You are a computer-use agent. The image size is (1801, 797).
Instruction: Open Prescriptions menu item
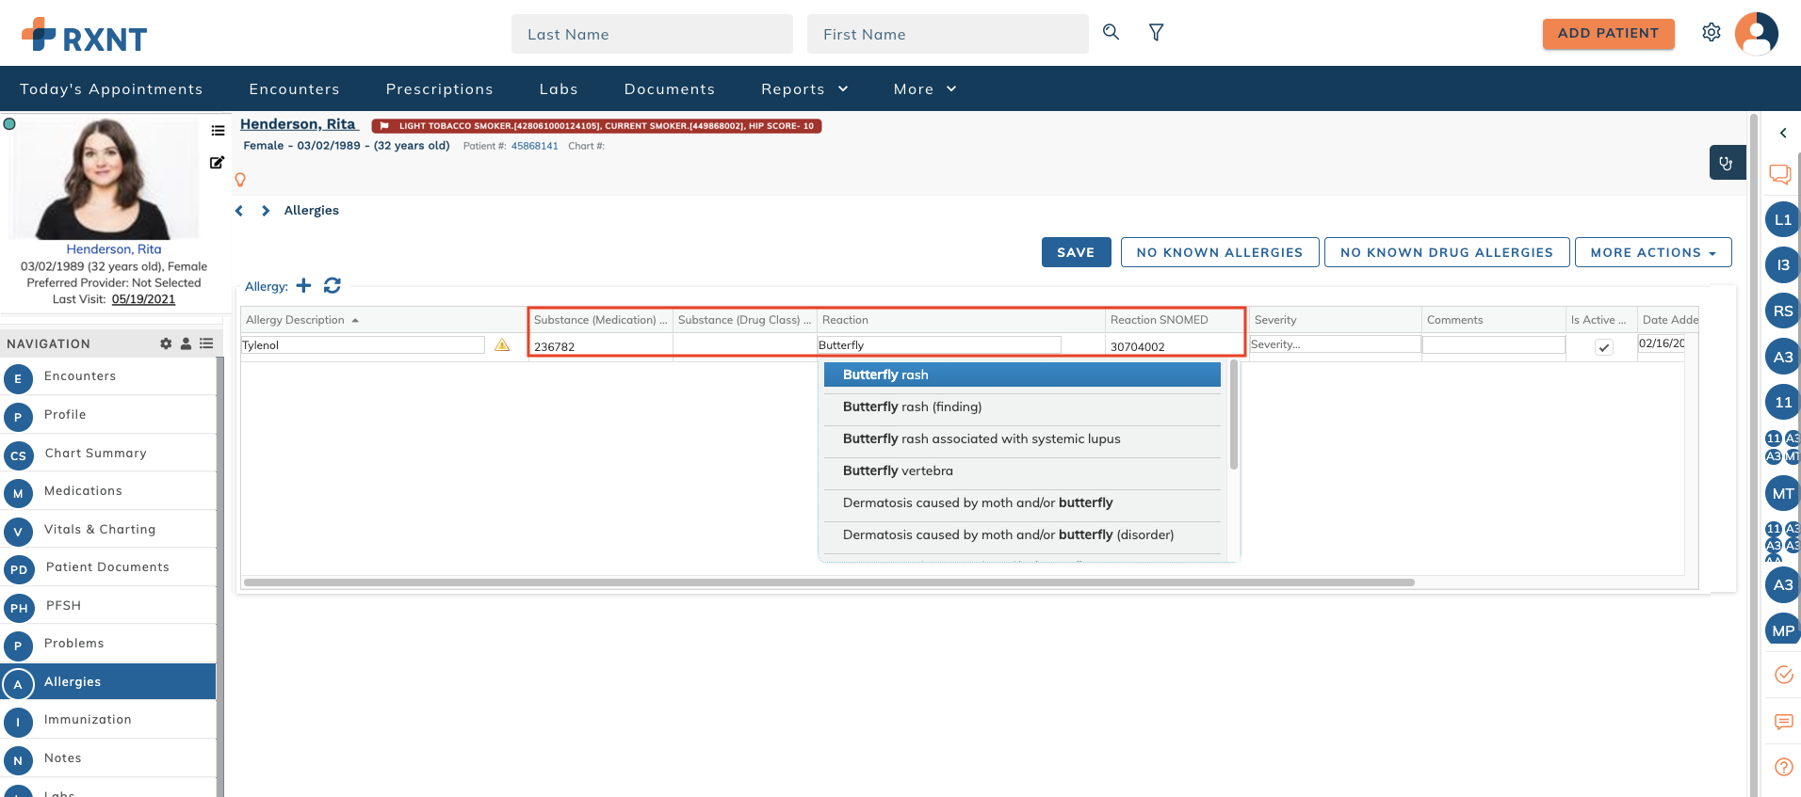pyautogui.click(x=439, y=89)
